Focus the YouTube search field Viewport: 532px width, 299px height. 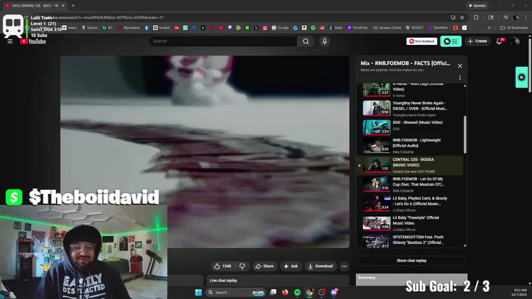point(223,41)
